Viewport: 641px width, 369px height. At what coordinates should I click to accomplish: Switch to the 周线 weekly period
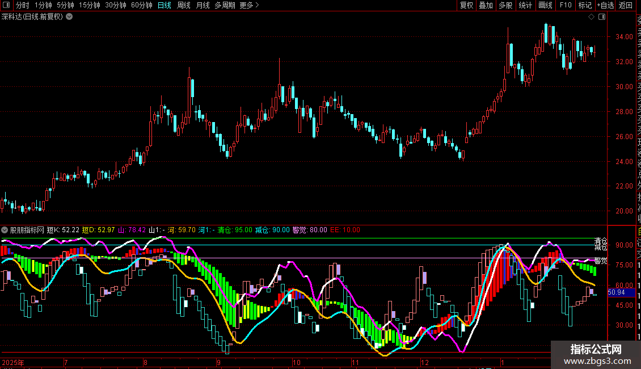point(183,6)
